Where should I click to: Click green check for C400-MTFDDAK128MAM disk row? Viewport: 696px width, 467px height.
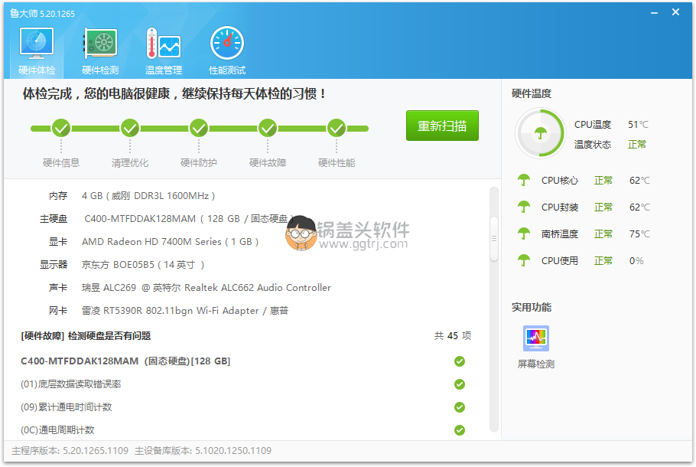460,361
